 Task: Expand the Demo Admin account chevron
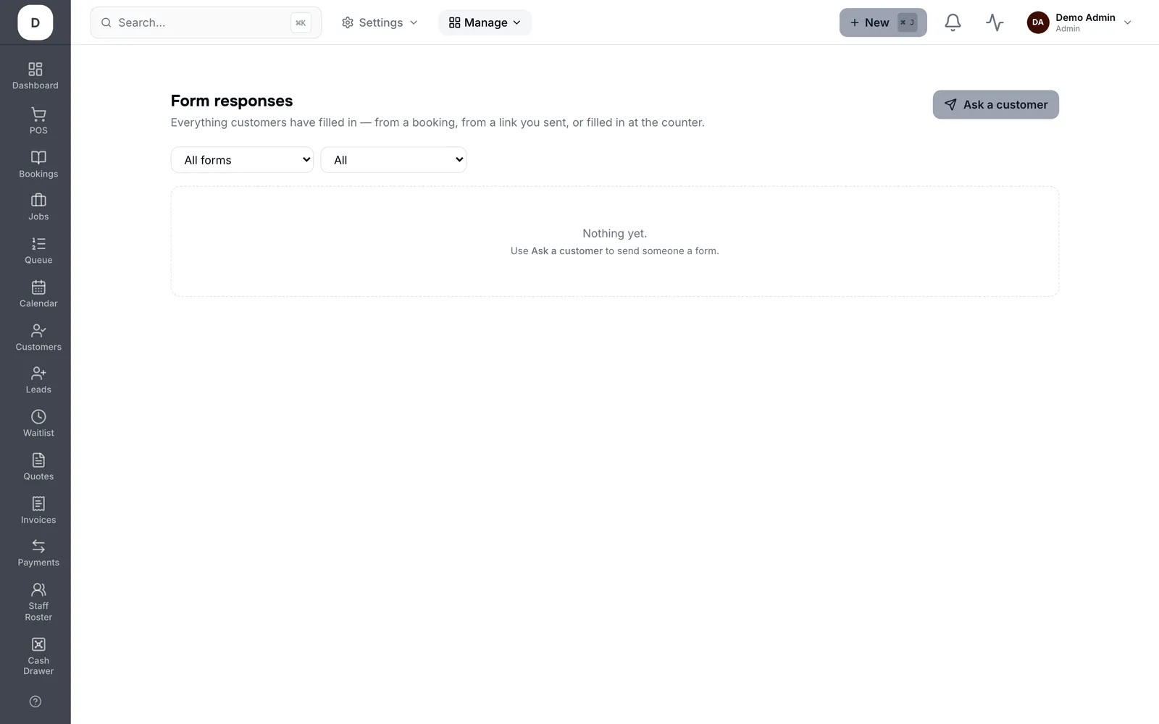click(1127, 22)
